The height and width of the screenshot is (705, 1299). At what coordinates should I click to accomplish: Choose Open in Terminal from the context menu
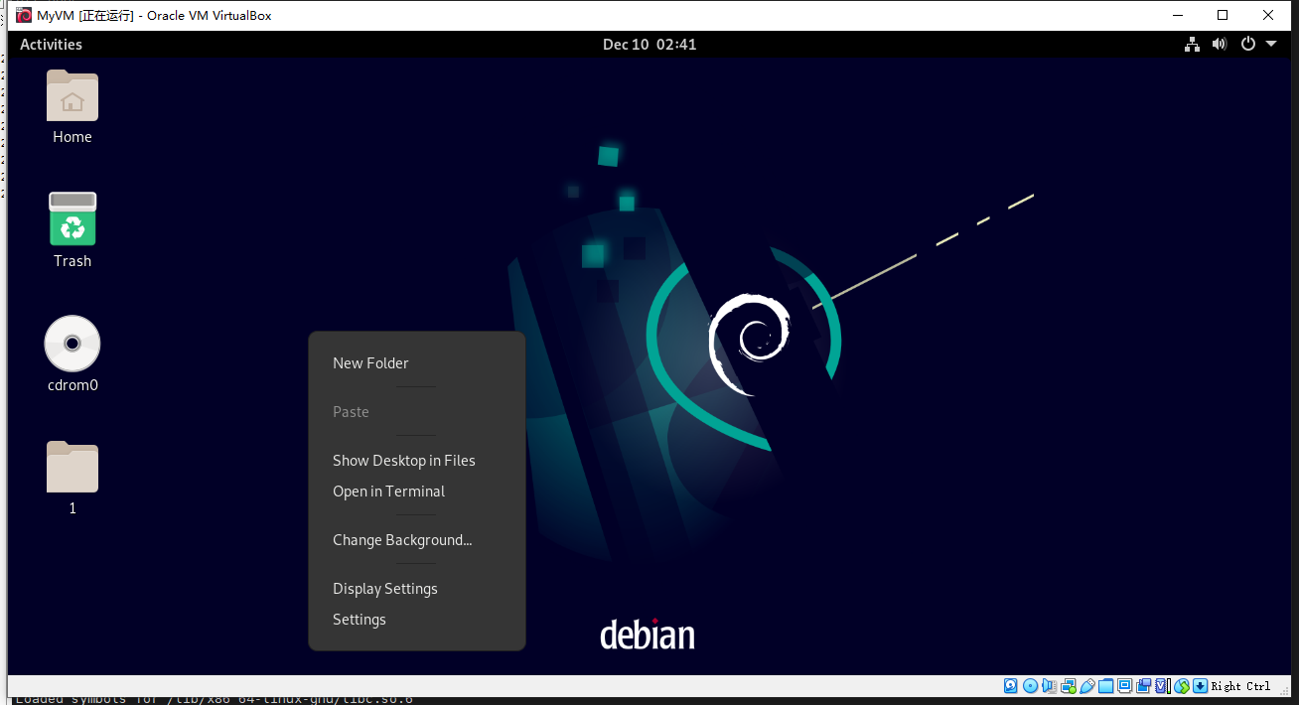coord(387,491)
